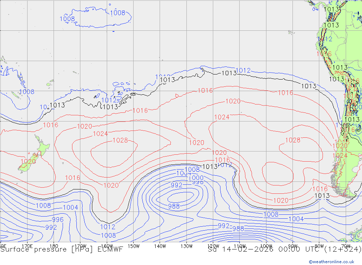The height and width of the screenshot is (265, 362).
Task: Select the 170W longitude label
Action: point(80,246)
